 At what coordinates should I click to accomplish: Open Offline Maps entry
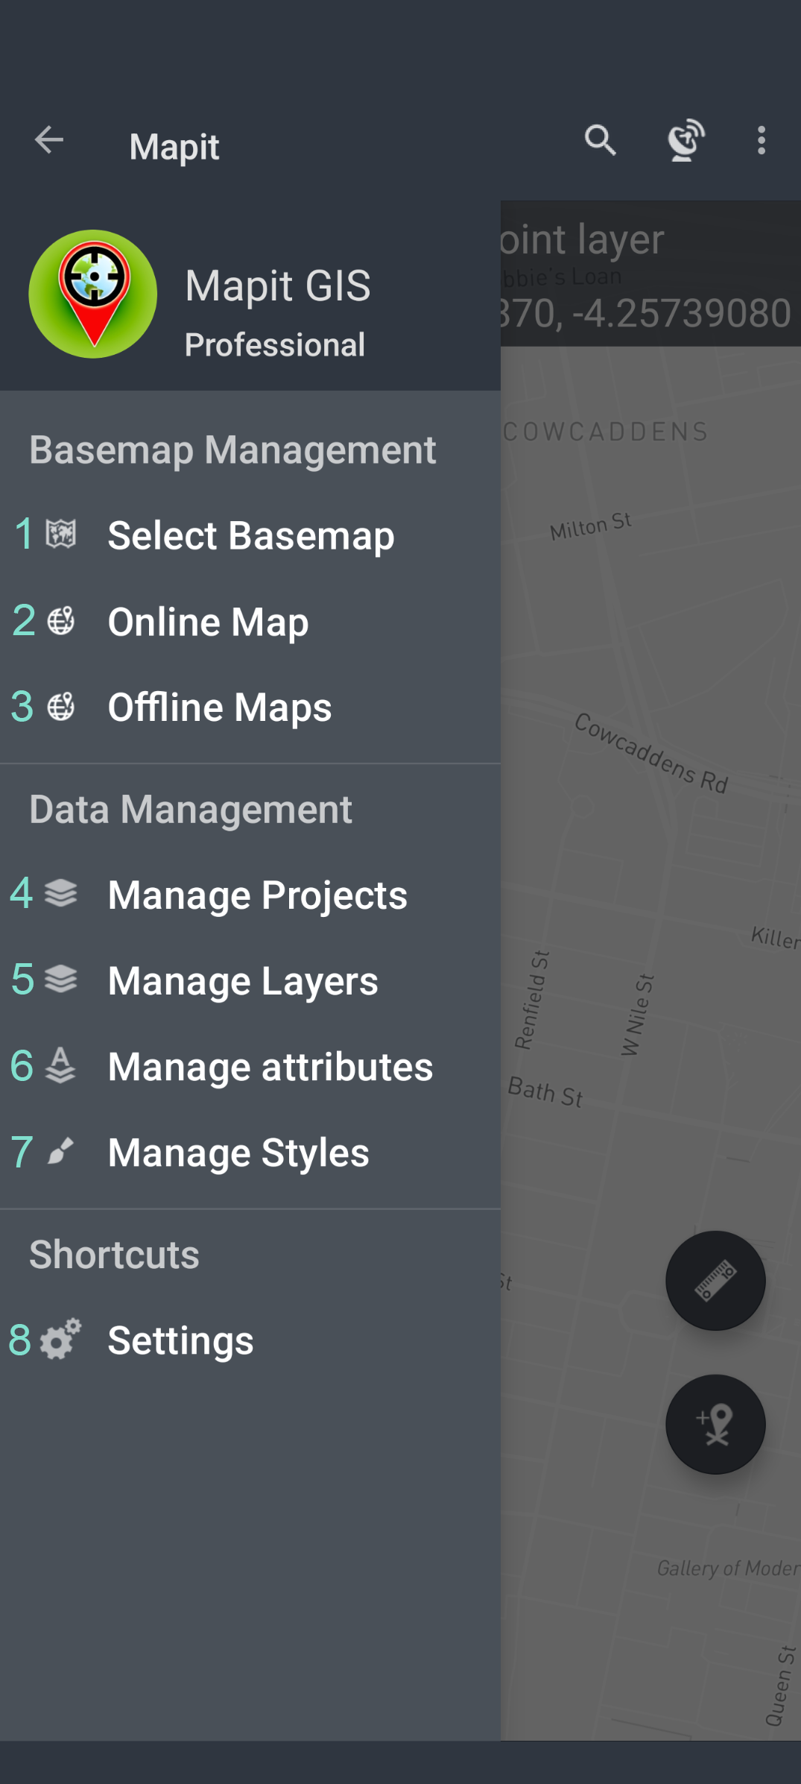219,707
